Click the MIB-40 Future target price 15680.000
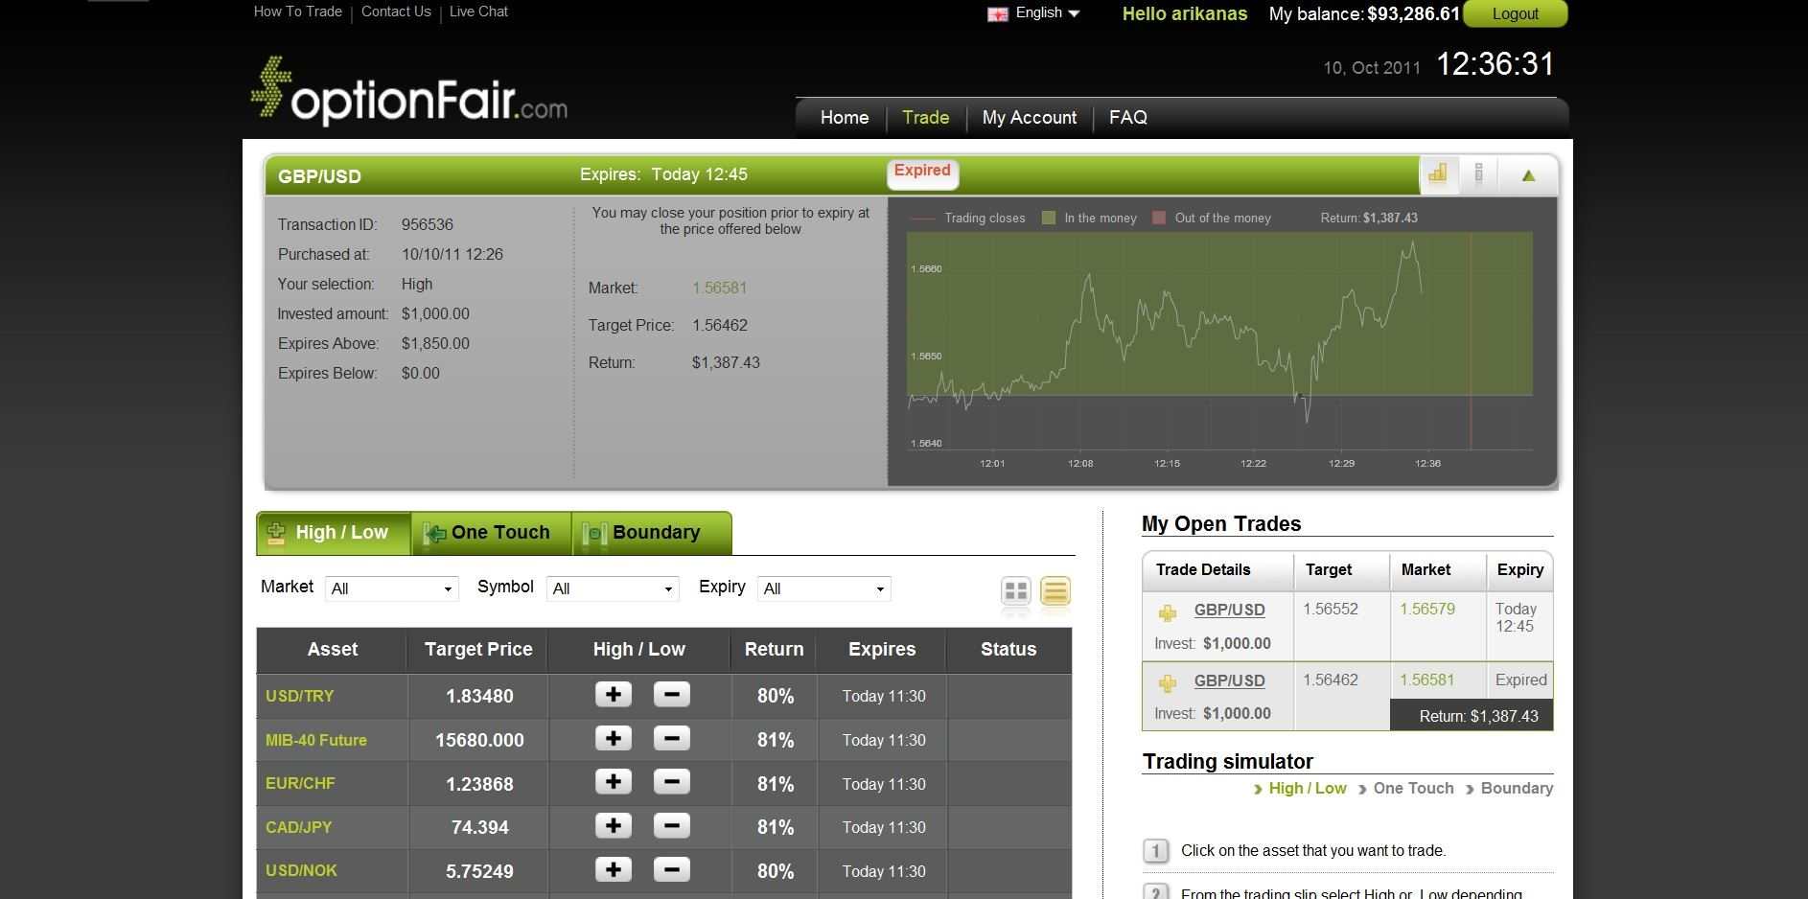Screen dimensions: 1808x899 click(x=479, y=741)
